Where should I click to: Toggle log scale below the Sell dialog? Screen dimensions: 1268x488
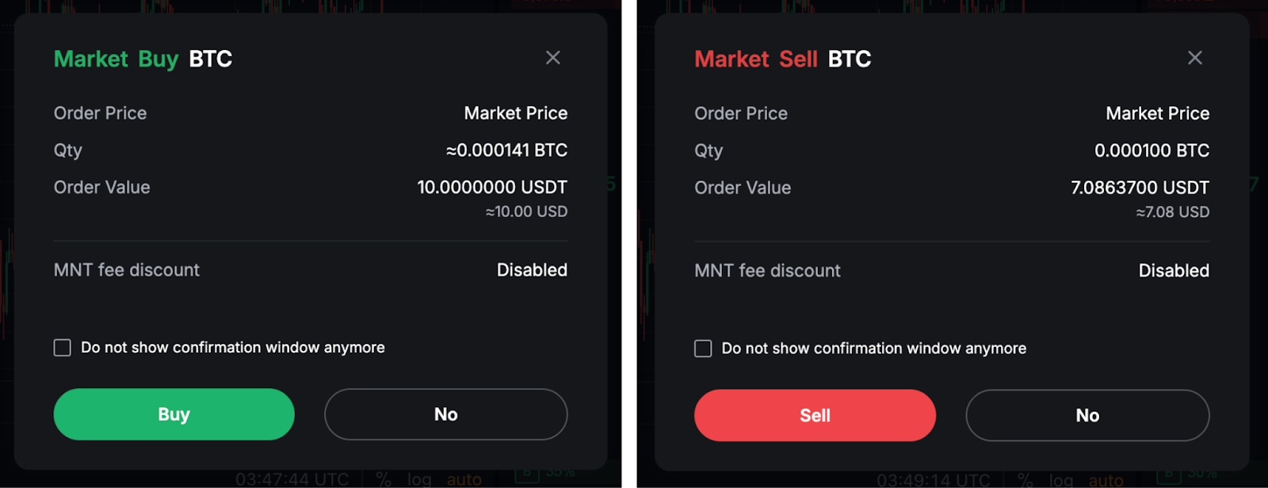[1061, 480]
